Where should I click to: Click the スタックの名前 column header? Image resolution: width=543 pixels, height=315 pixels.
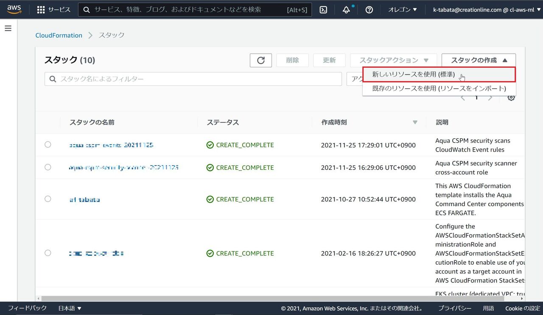click(92, 122)
